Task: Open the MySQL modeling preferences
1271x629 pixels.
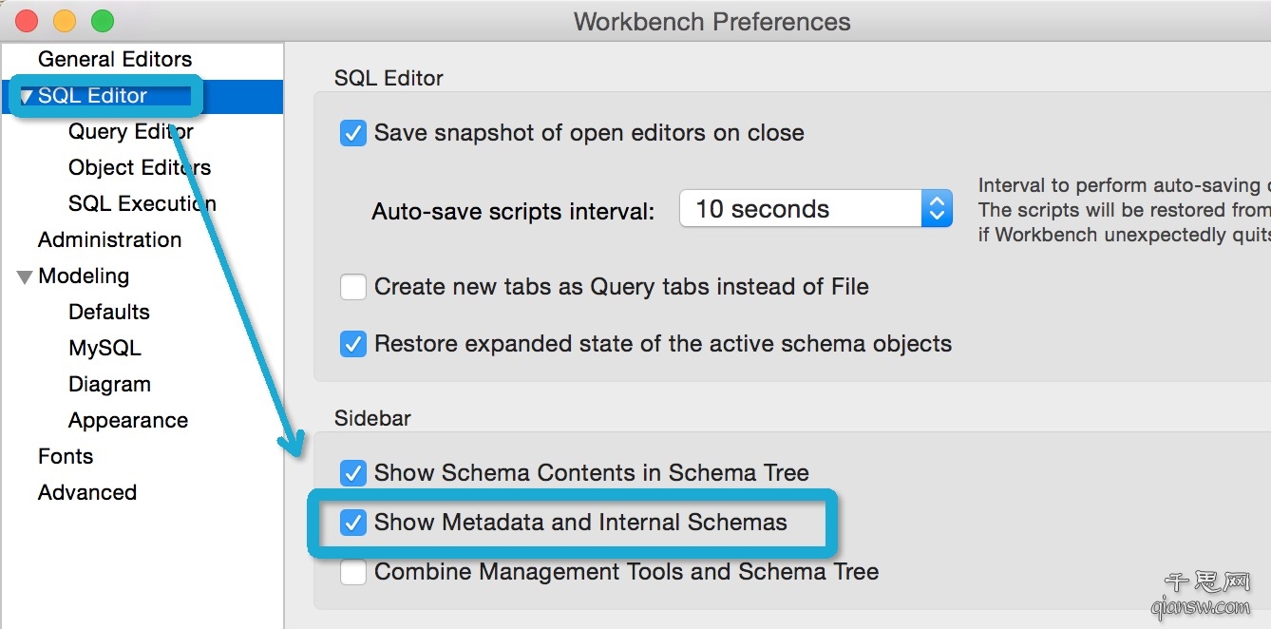Action: tap(104, 348)
